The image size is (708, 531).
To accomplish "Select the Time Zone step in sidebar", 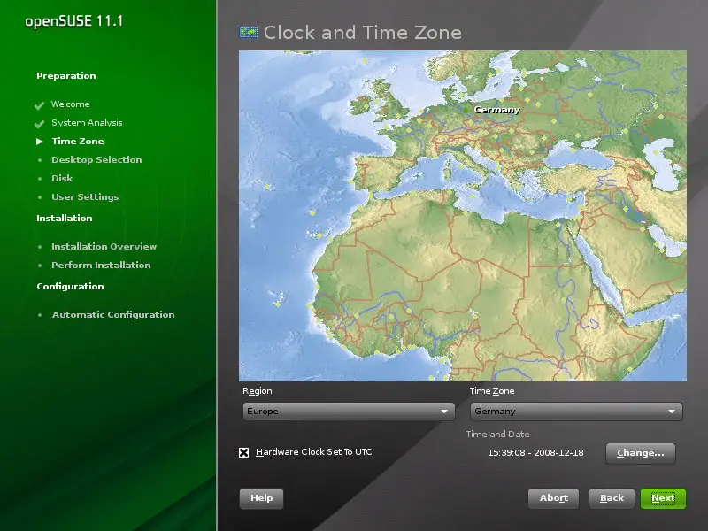I will pyautogui.click(x=78, y=142).
